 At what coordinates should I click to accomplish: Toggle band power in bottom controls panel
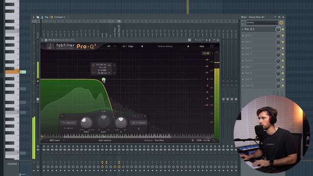62,116
